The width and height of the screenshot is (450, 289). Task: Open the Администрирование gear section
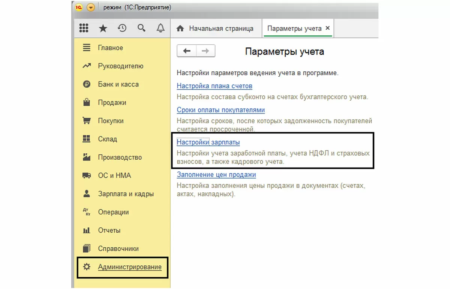[x=129, y=267]
